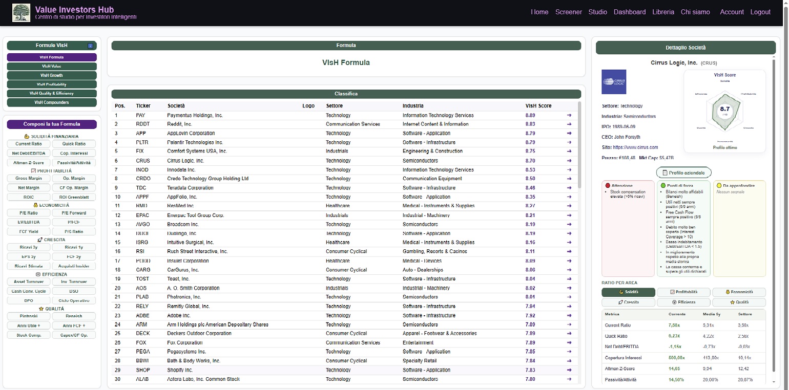789x390 pixels.
Task: Click the Profilo aziendale button
Action: [684, 173]
